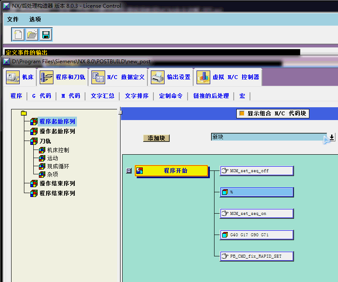The height and width of the screenshot is (282, 338).
Task: Click the N/C 数据定义 tab icon
Action: click(98, 77)
